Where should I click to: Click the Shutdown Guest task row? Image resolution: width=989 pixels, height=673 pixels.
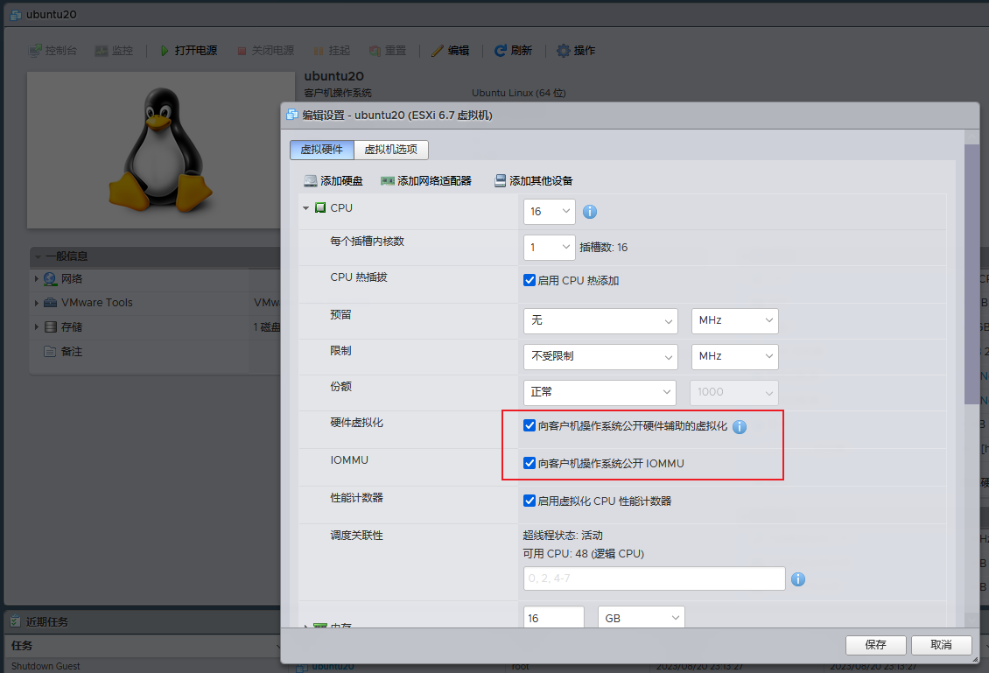click(x=46, y=667)
